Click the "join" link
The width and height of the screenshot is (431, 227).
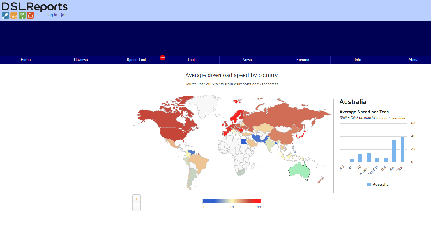(x=64, y=15)
